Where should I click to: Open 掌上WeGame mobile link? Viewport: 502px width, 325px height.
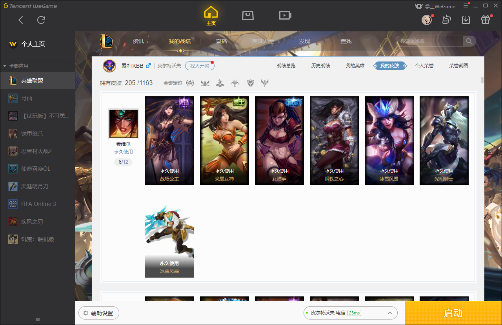coord(435,6)
